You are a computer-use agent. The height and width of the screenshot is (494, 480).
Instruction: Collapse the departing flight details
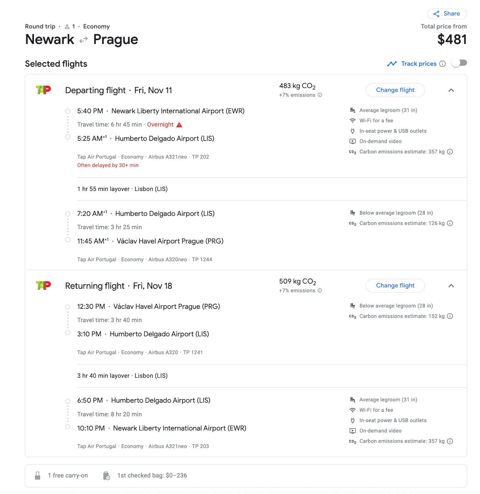coord(451,90)
